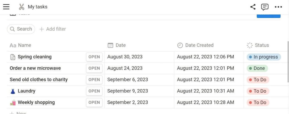Click the Status column header

coord(262,45)
